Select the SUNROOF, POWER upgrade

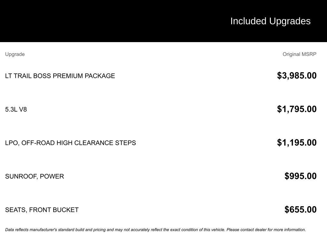(34, 176)
